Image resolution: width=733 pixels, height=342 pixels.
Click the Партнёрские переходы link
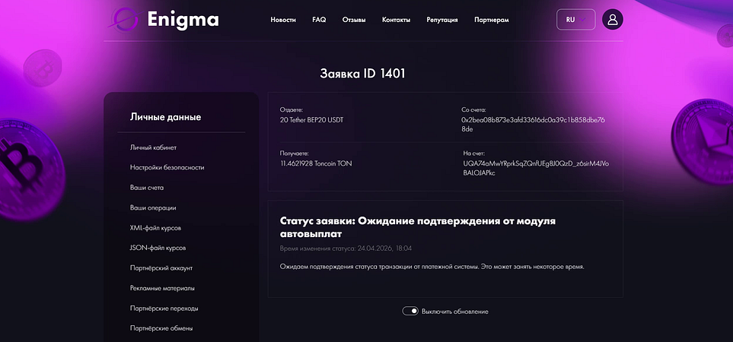coord(164,308)
